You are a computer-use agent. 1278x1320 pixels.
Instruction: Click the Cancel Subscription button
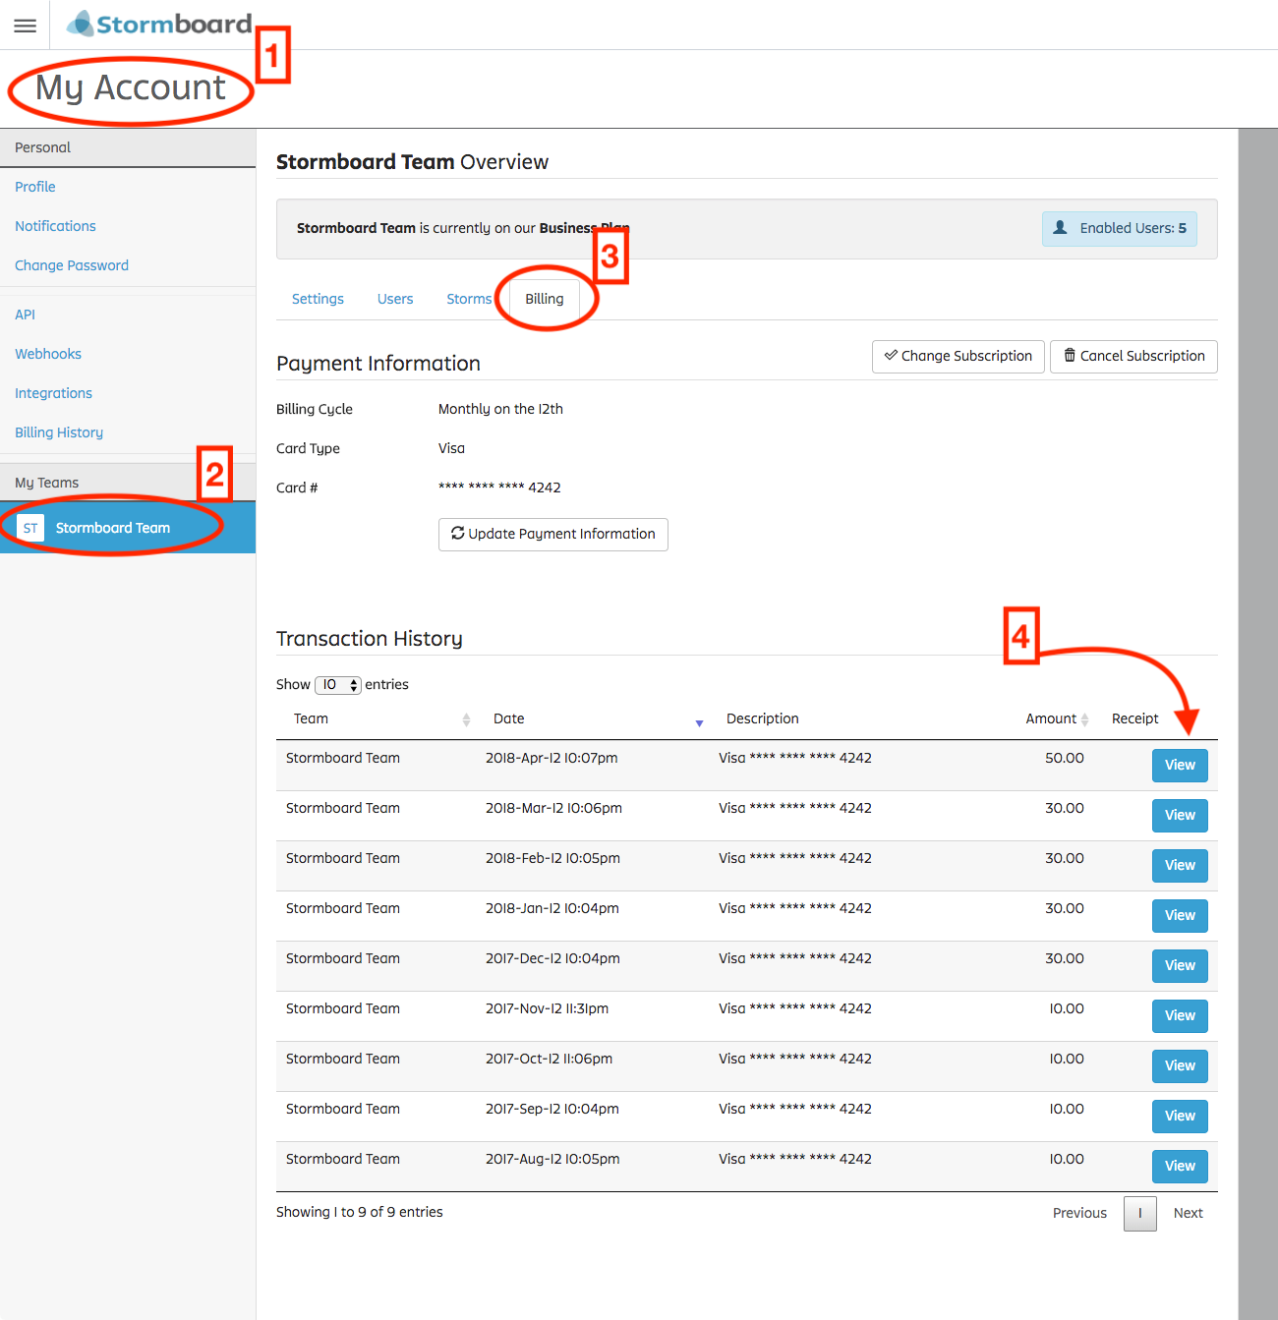pyautogui.click(x=1133, y=357)
